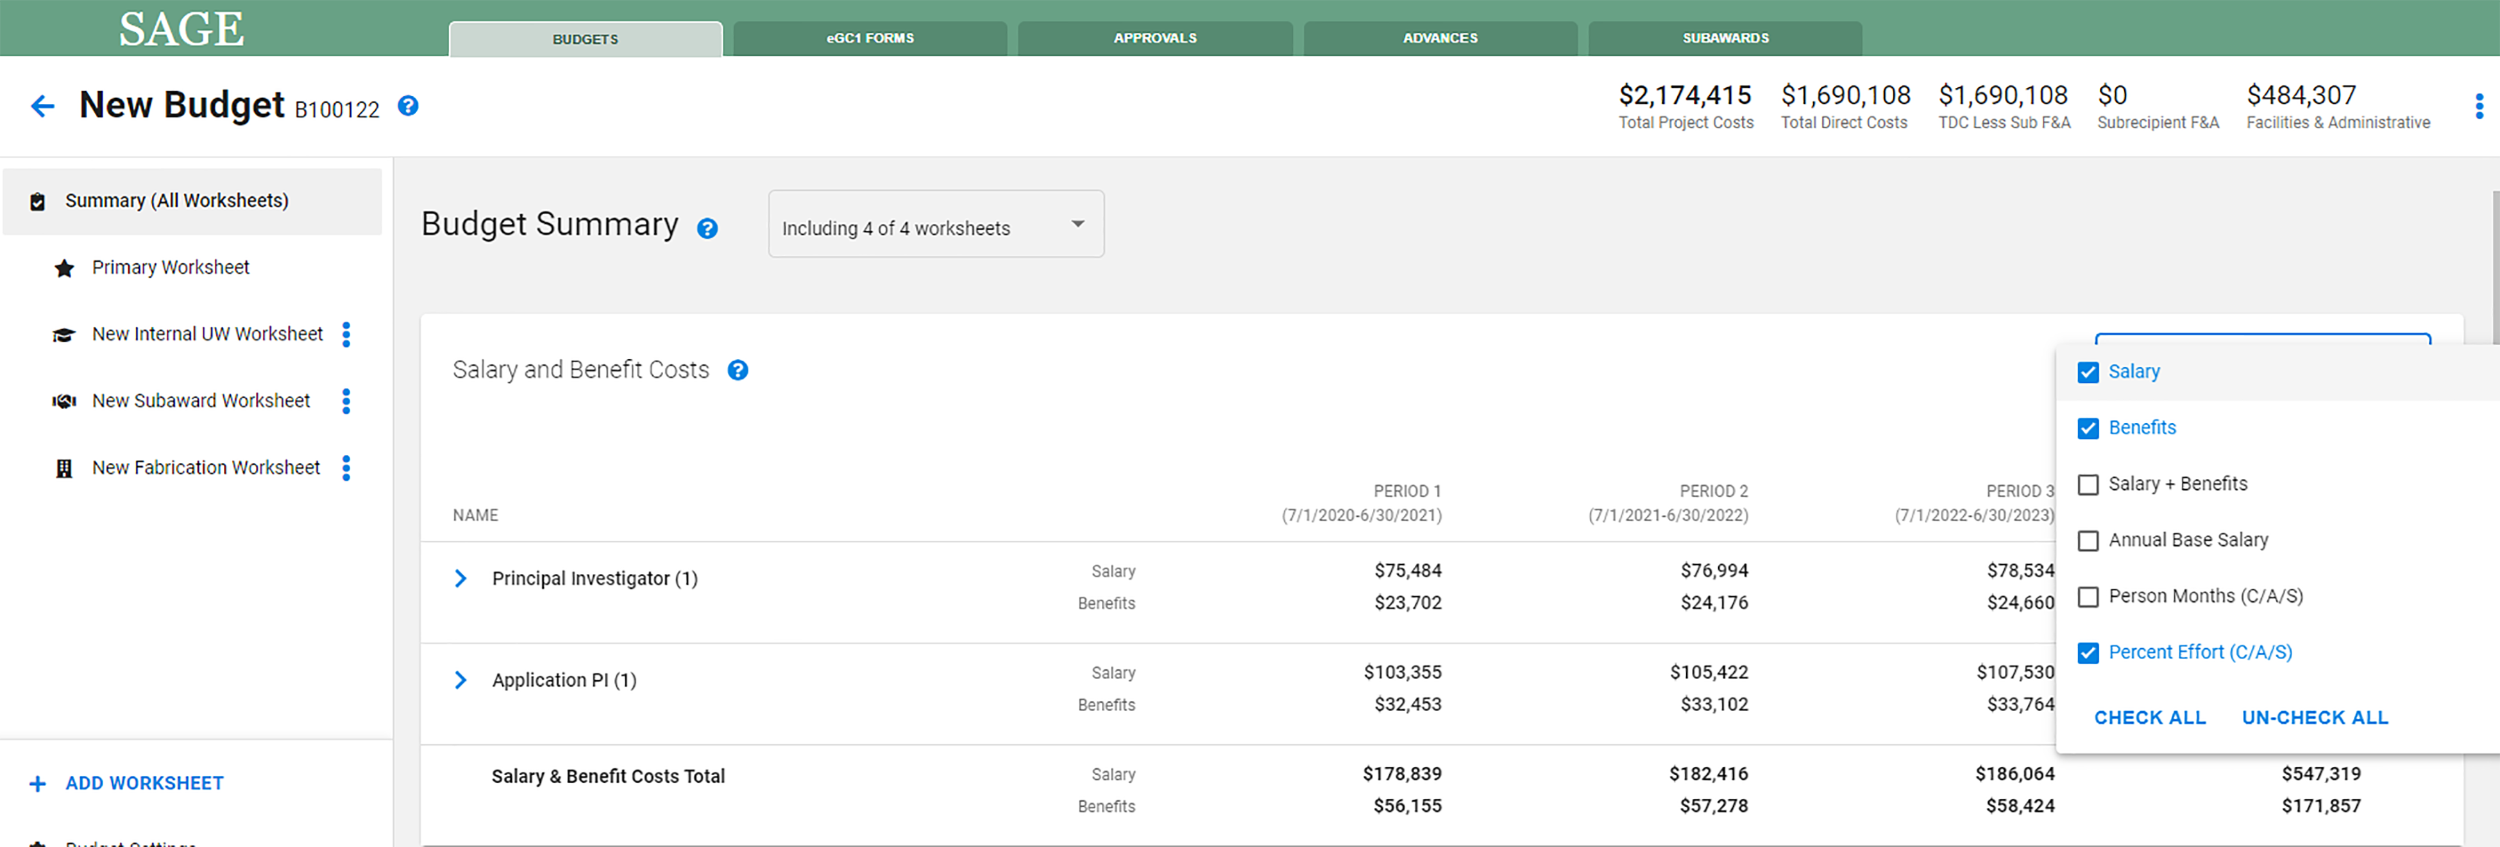Screen dimensions: 2500x847
Task: Expand the Application PI (1) row
Action: pos(461,681)
